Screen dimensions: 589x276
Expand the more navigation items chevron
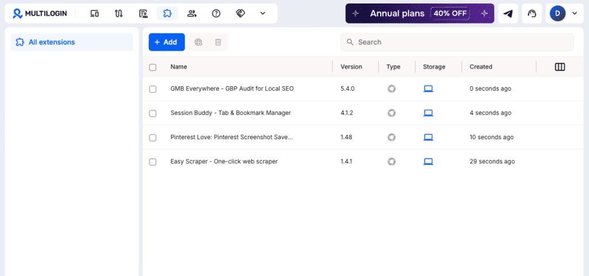pyautogui.click(x=263, y=14)
